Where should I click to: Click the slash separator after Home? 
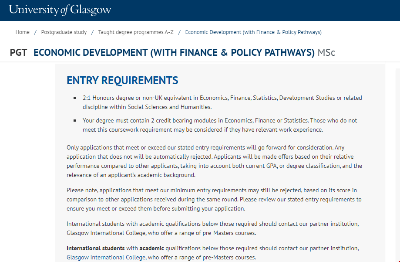pos(35,32)
